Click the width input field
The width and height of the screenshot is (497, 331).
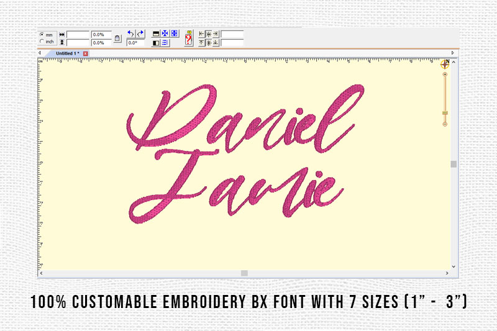pyautogui.click(x=78, y=35)
